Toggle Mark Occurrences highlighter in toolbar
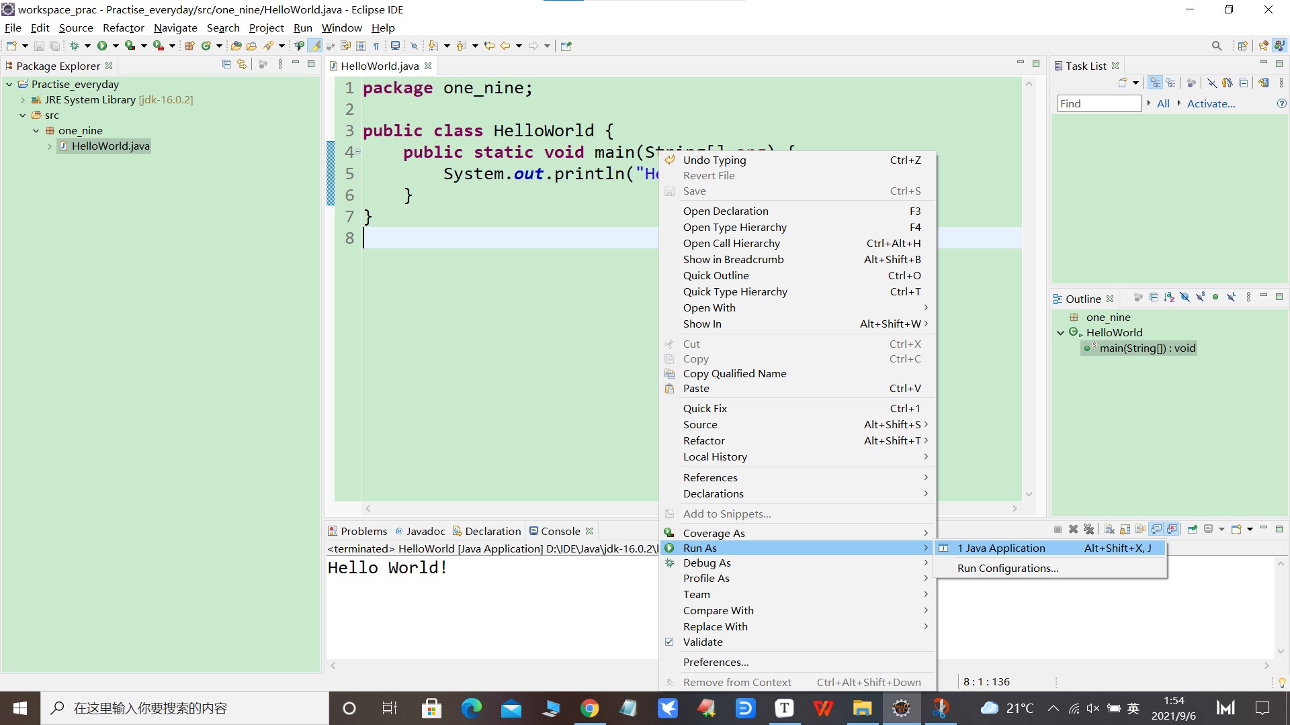The height and width of the screenshot is (725, 1290). (314, 46)
